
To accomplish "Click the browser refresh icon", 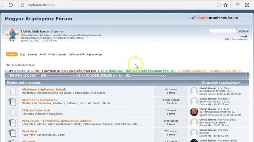I will click(x=11, y=5).
